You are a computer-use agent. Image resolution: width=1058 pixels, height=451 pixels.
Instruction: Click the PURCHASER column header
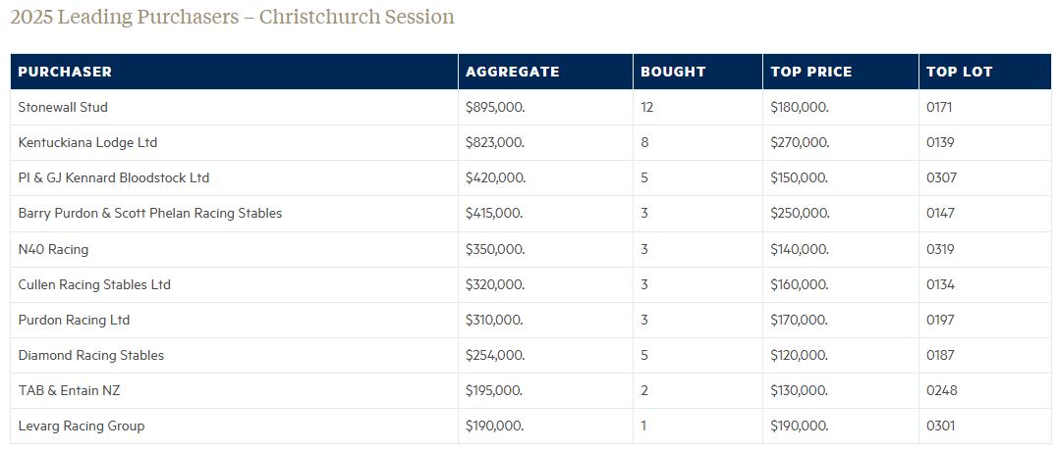[65, 72]
